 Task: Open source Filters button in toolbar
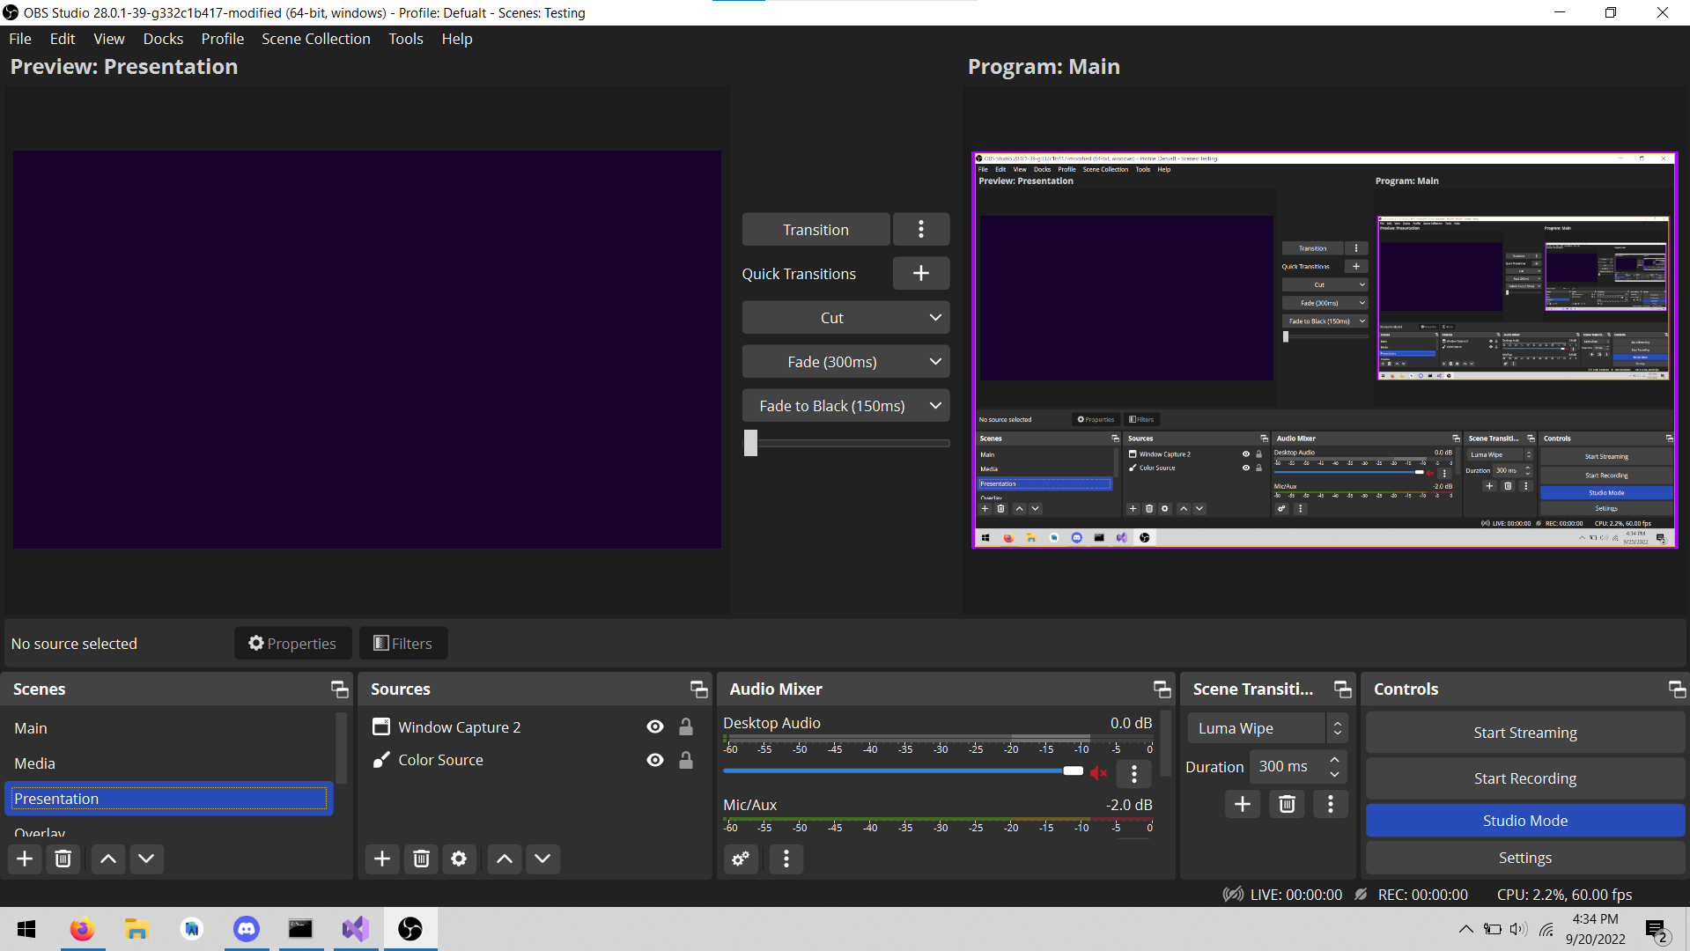pyautogui.click(x=403, y=644)
